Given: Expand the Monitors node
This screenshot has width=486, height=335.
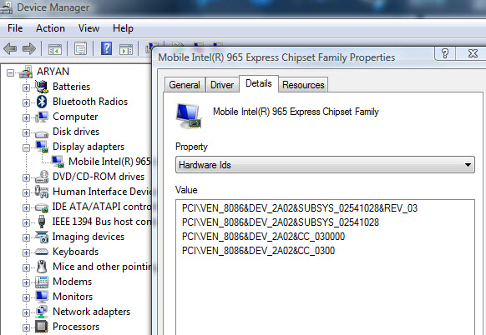Looking at the screenshot, I should [x=26, y=297].
